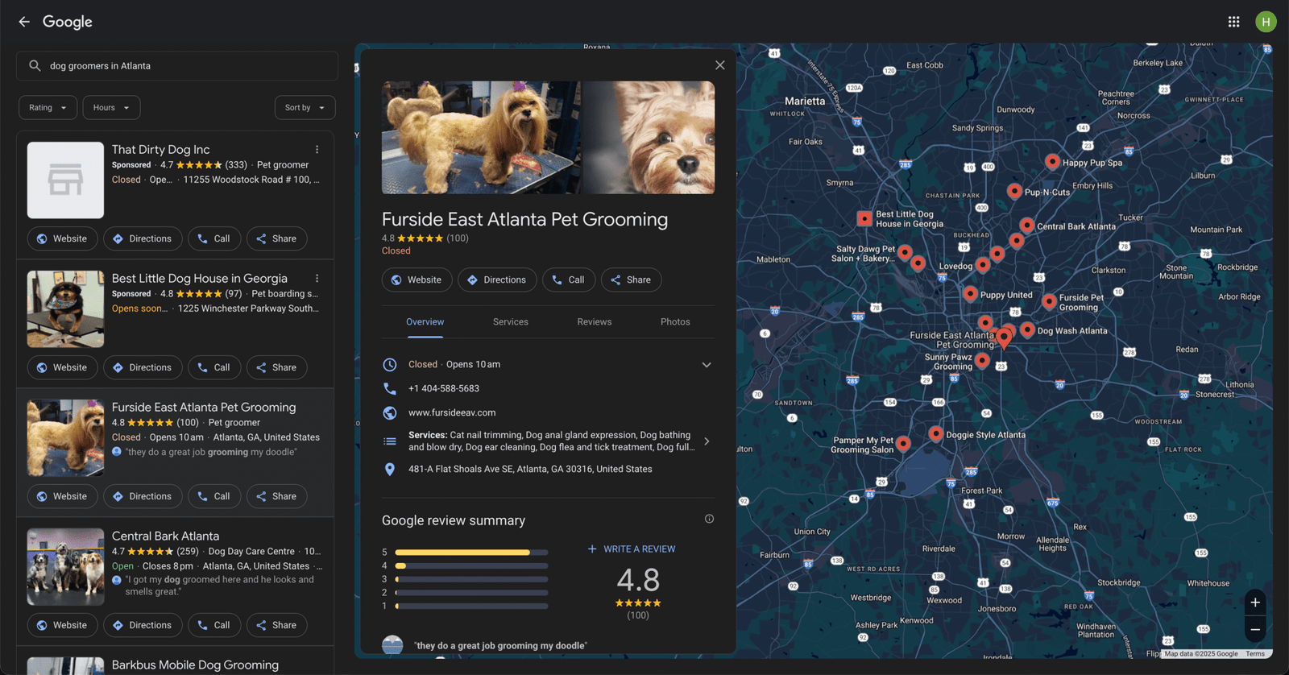Click the 5-star rating bar
The width and height of the screenshot is (1289, 675).
point(471,553)
